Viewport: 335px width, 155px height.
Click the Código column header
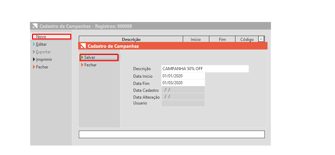click(x=247, y=39)
